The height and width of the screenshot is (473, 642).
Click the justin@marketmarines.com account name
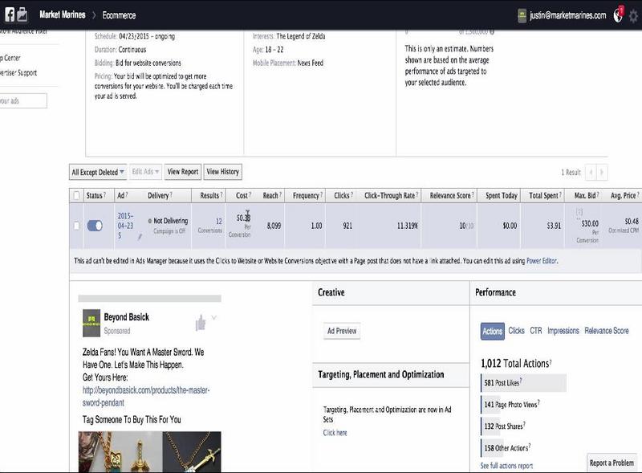(x=567, y=15)
